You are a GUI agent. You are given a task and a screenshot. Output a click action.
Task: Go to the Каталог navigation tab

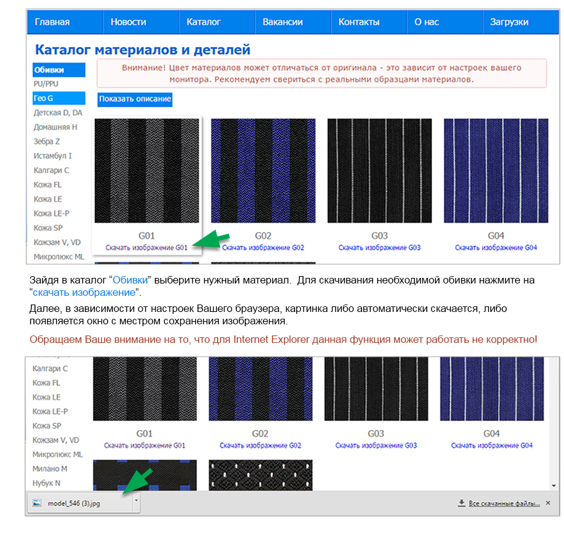[204, 22]
